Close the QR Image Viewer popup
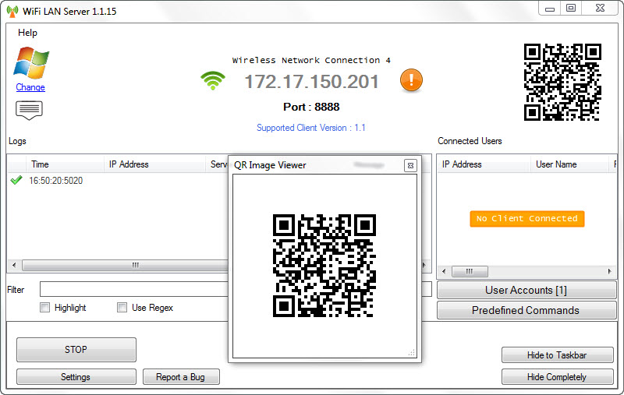Screen dimensions: 624x395 click(x=411, y=165)
